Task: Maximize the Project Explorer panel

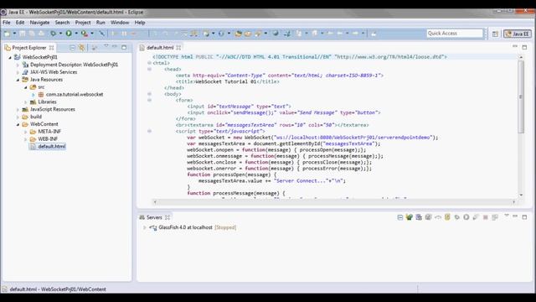Action: click(124, 47)
